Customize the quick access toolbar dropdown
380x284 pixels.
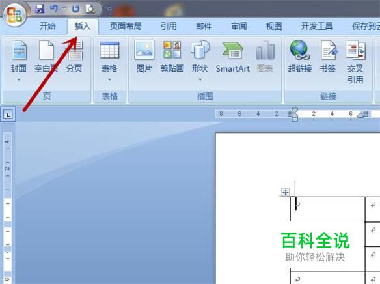109,8
